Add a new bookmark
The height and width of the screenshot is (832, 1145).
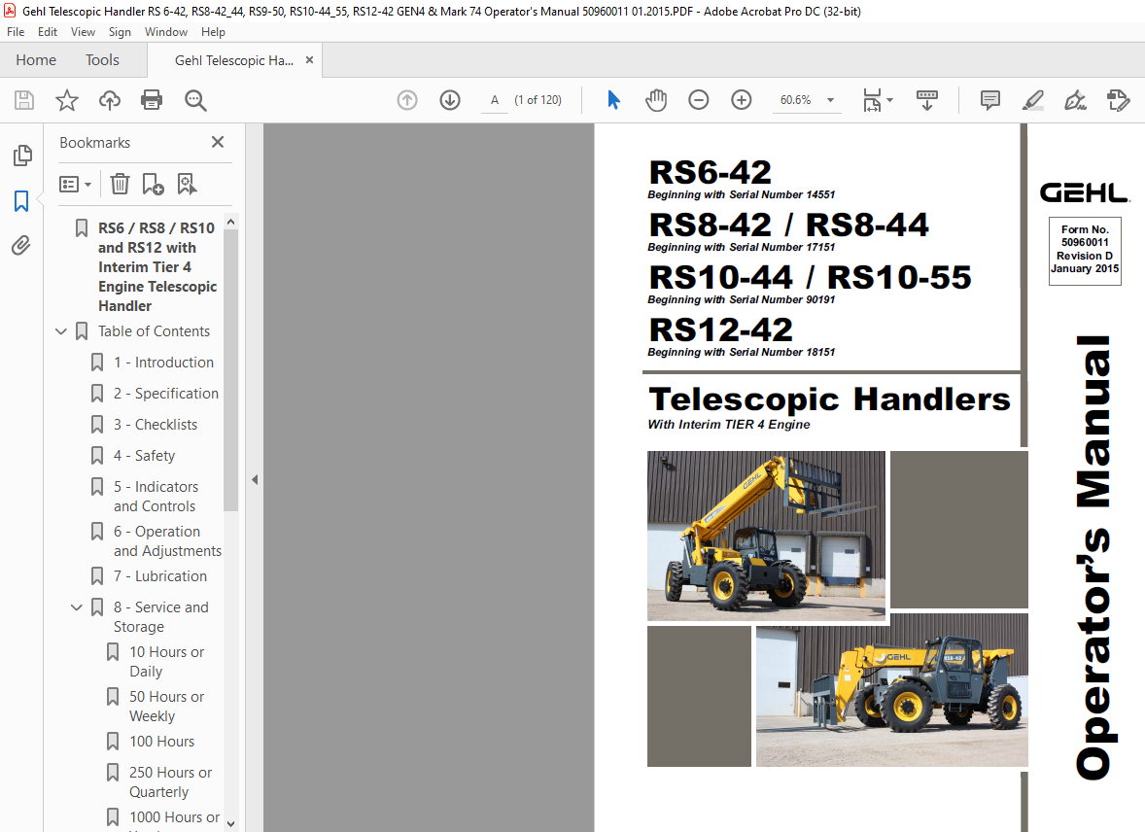point(153,184)
